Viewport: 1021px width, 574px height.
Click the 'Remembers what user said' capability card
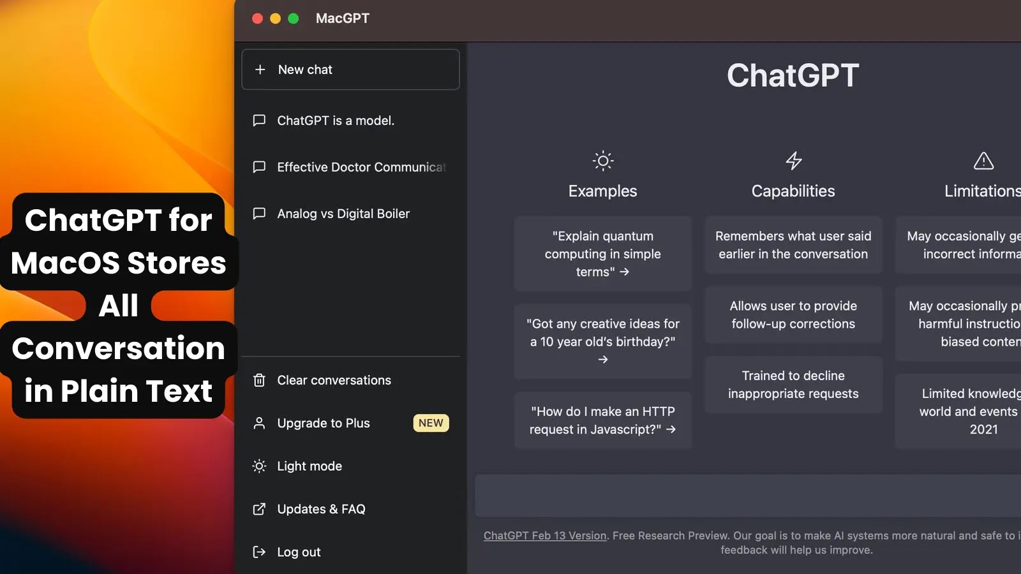coord(793,245)
